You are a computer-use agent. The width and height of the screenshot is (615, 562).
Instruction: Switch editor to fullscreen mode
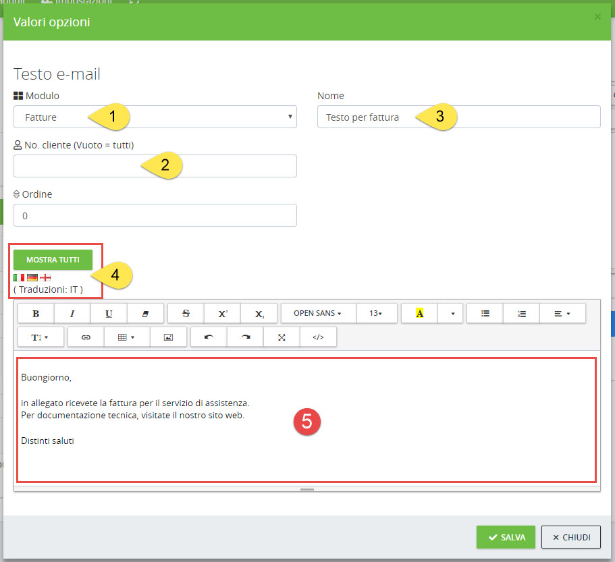point(282,337)
